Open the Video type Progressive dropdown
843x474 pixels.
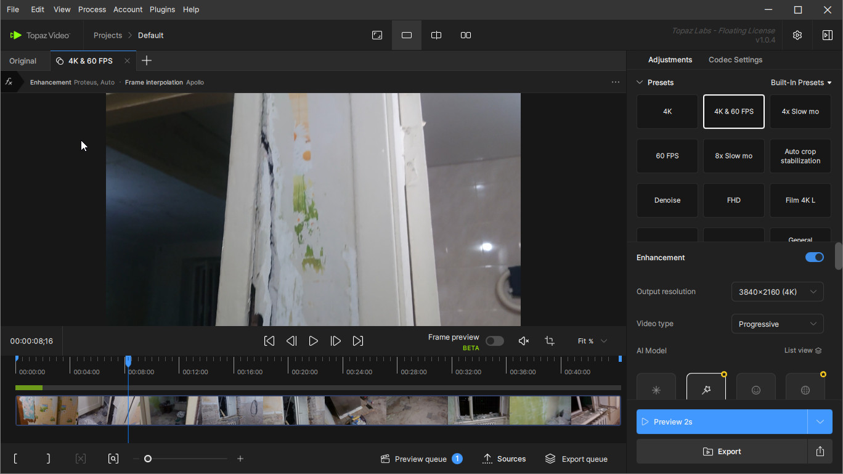coord(777,324)
